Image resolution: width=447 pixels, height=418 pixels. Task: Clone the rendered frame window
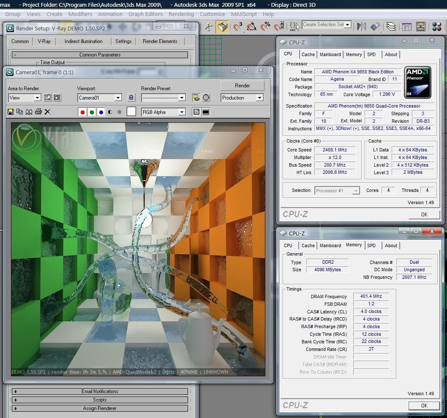tap(29, 112)
